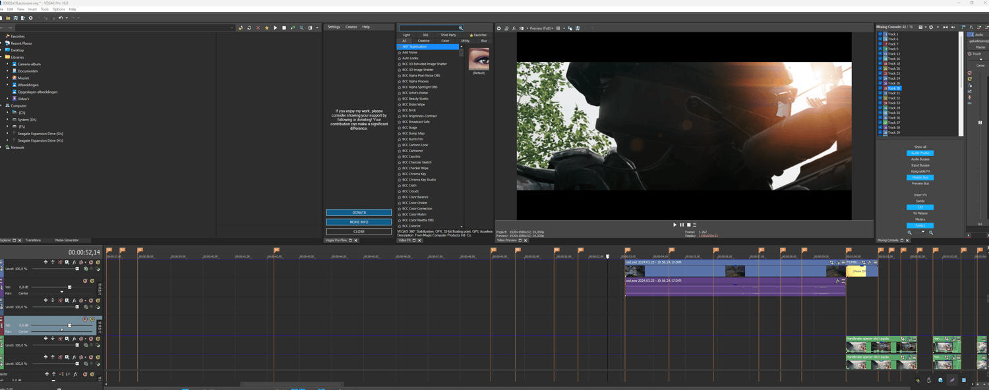989x390 pixels.
Task: Switch to the Transitions tab
Action: [x=33, y=240]
